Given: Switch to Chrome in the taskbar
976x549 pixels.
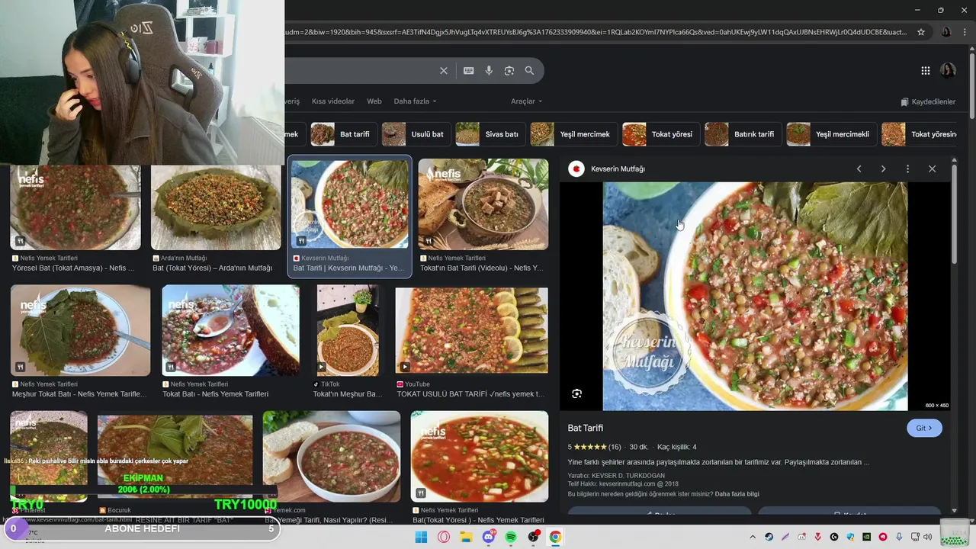Looking at the screenshot, I should 555,537.
